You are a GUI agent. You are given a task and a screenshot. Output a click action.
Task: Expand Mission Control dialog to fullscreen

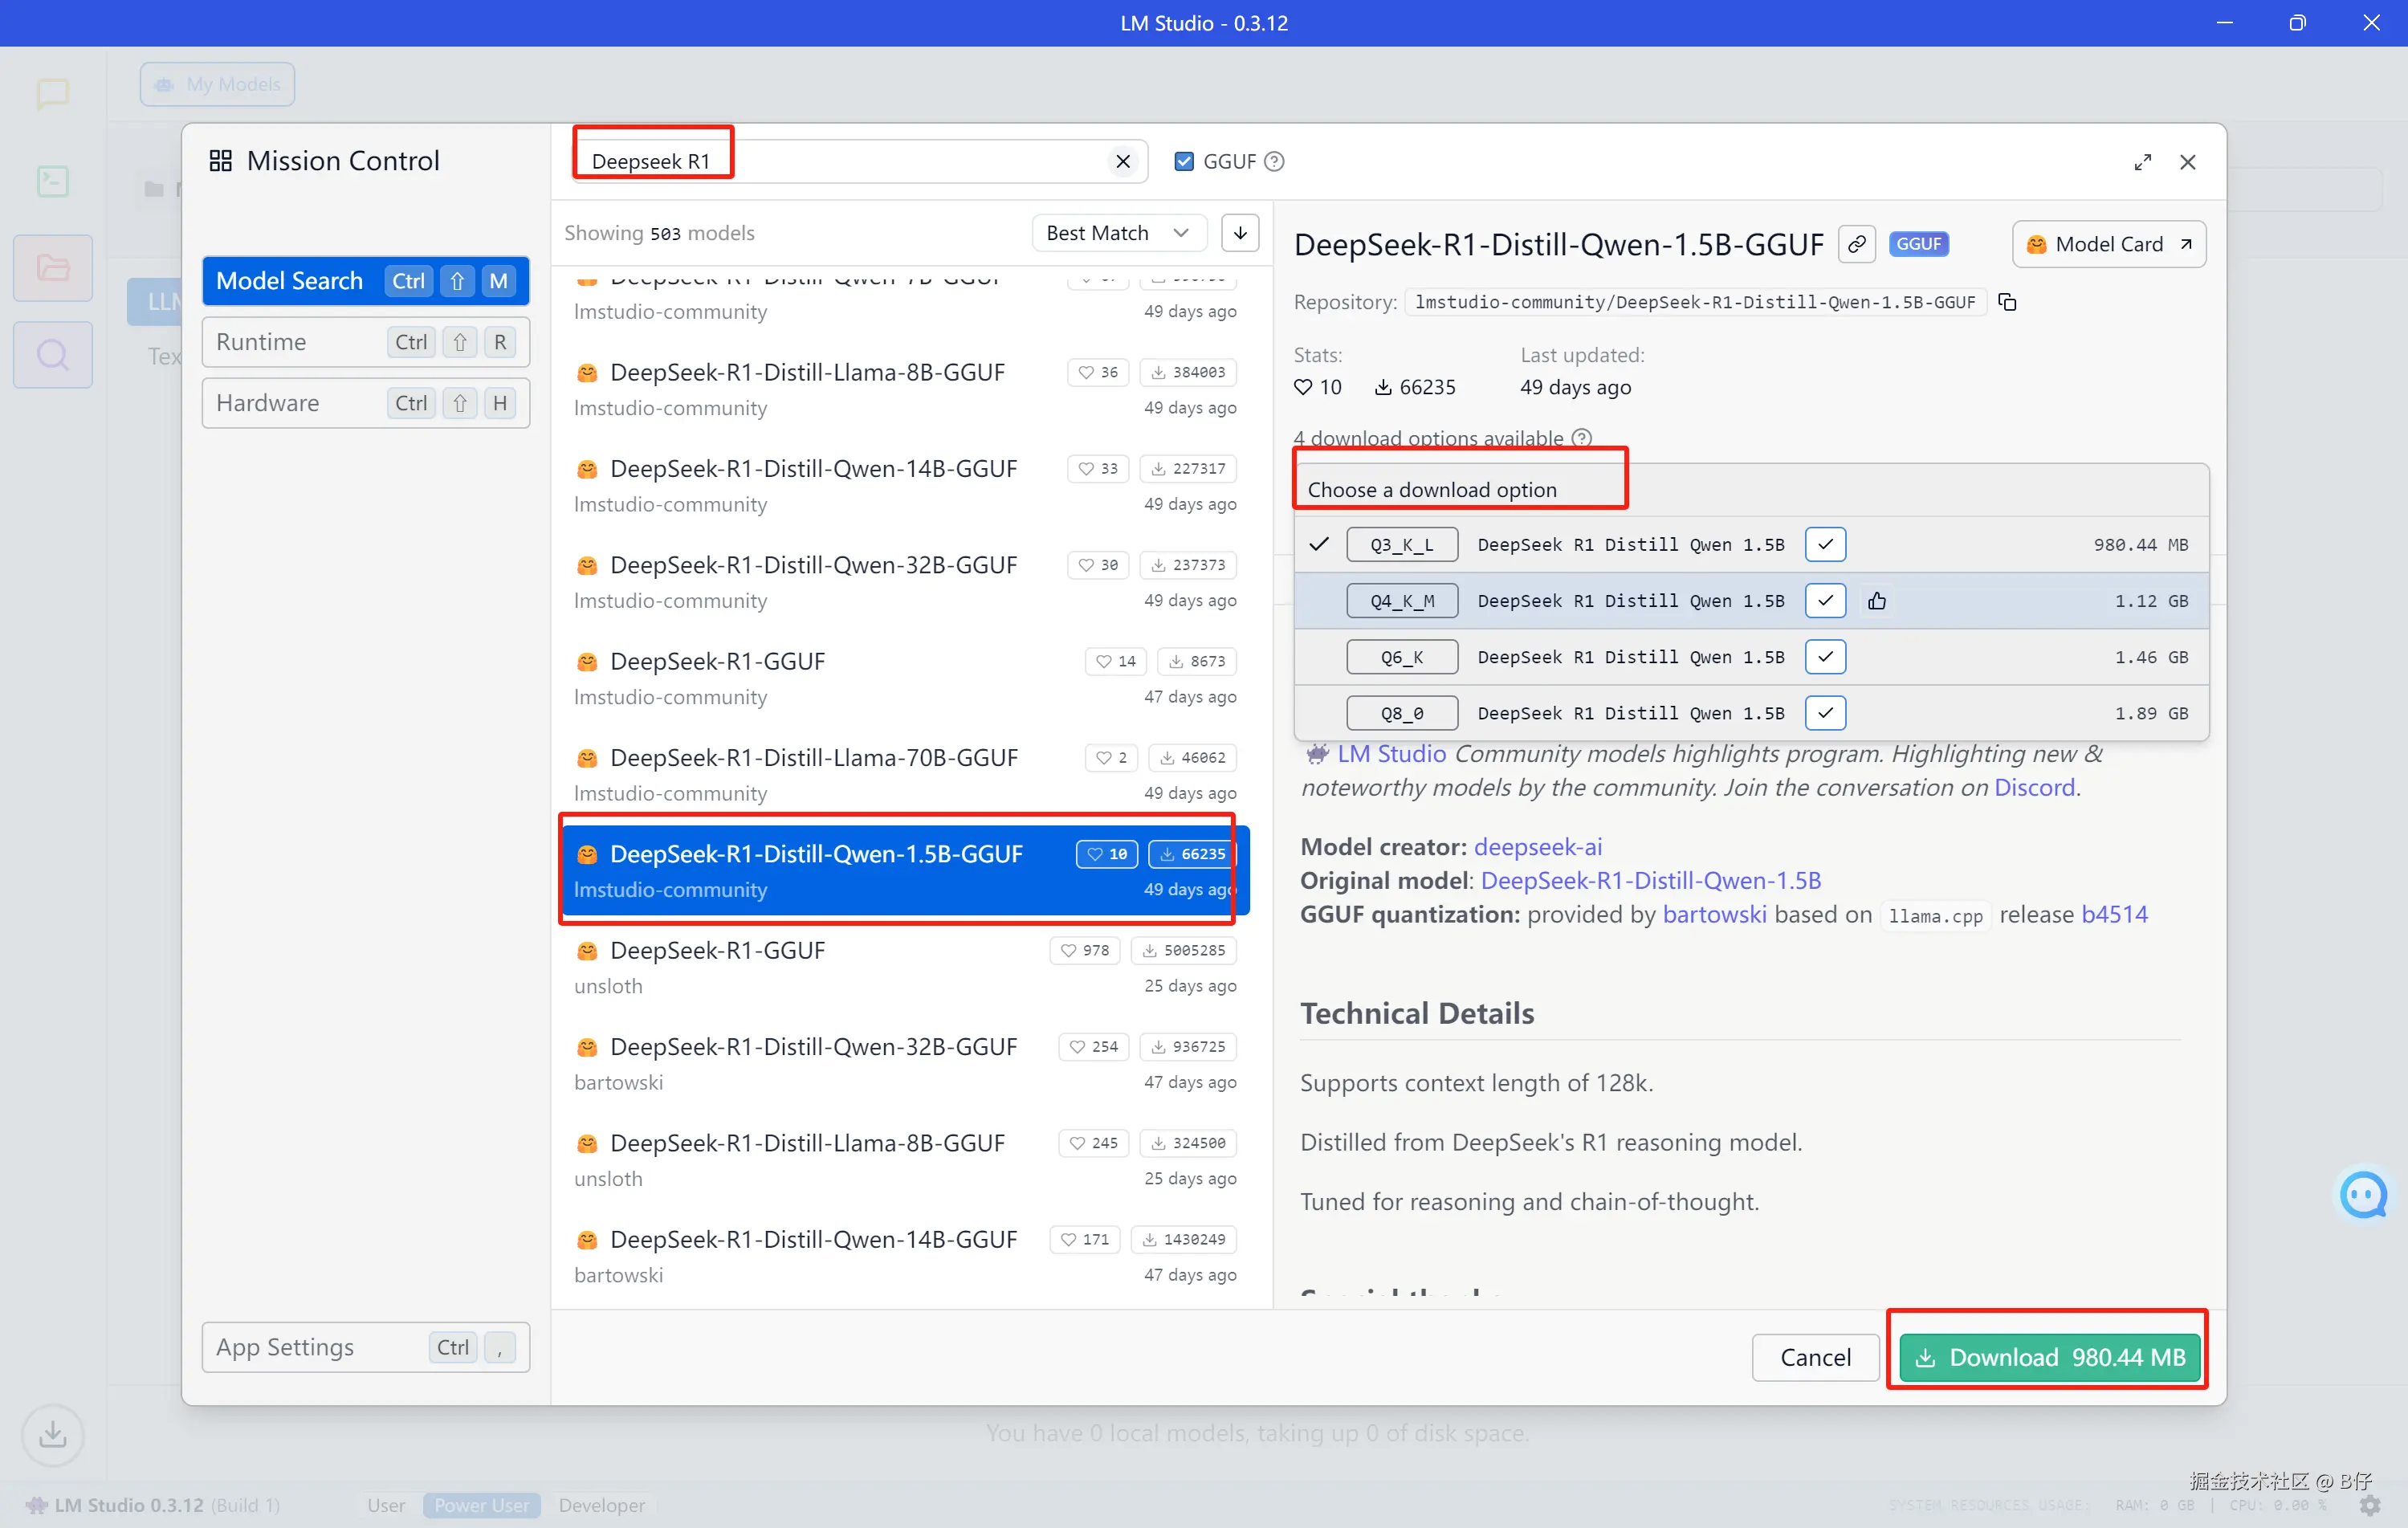click(x=2142, y=162)
